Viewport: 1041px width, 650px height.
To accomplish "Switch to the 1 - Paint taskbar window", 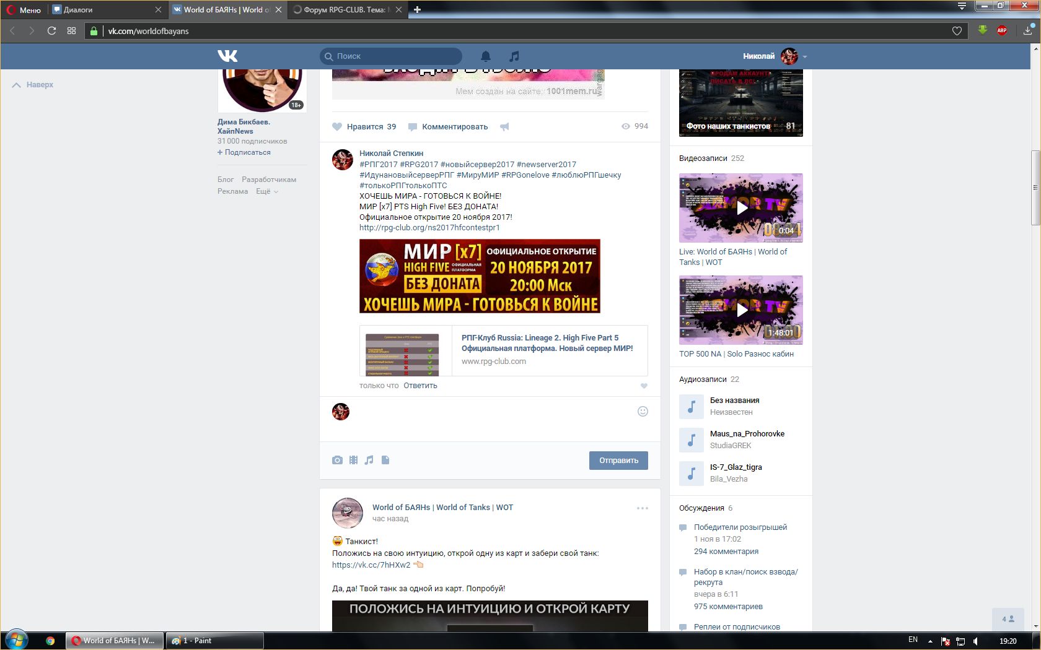I will (214, 641).
